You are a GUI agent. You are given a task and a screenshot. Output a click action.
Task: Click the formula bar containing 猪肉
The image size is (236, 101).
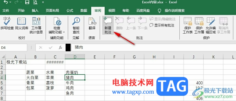[x=154, y=47]
